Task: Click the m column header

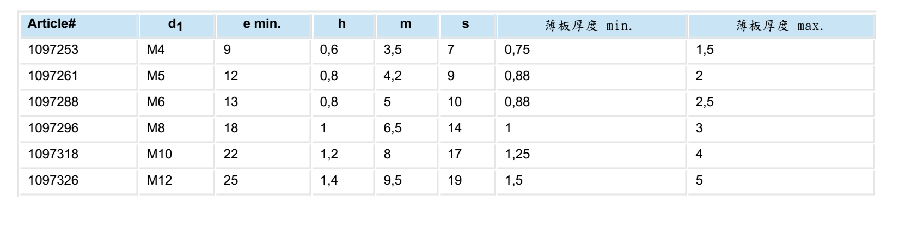Action: click(407, 25)
